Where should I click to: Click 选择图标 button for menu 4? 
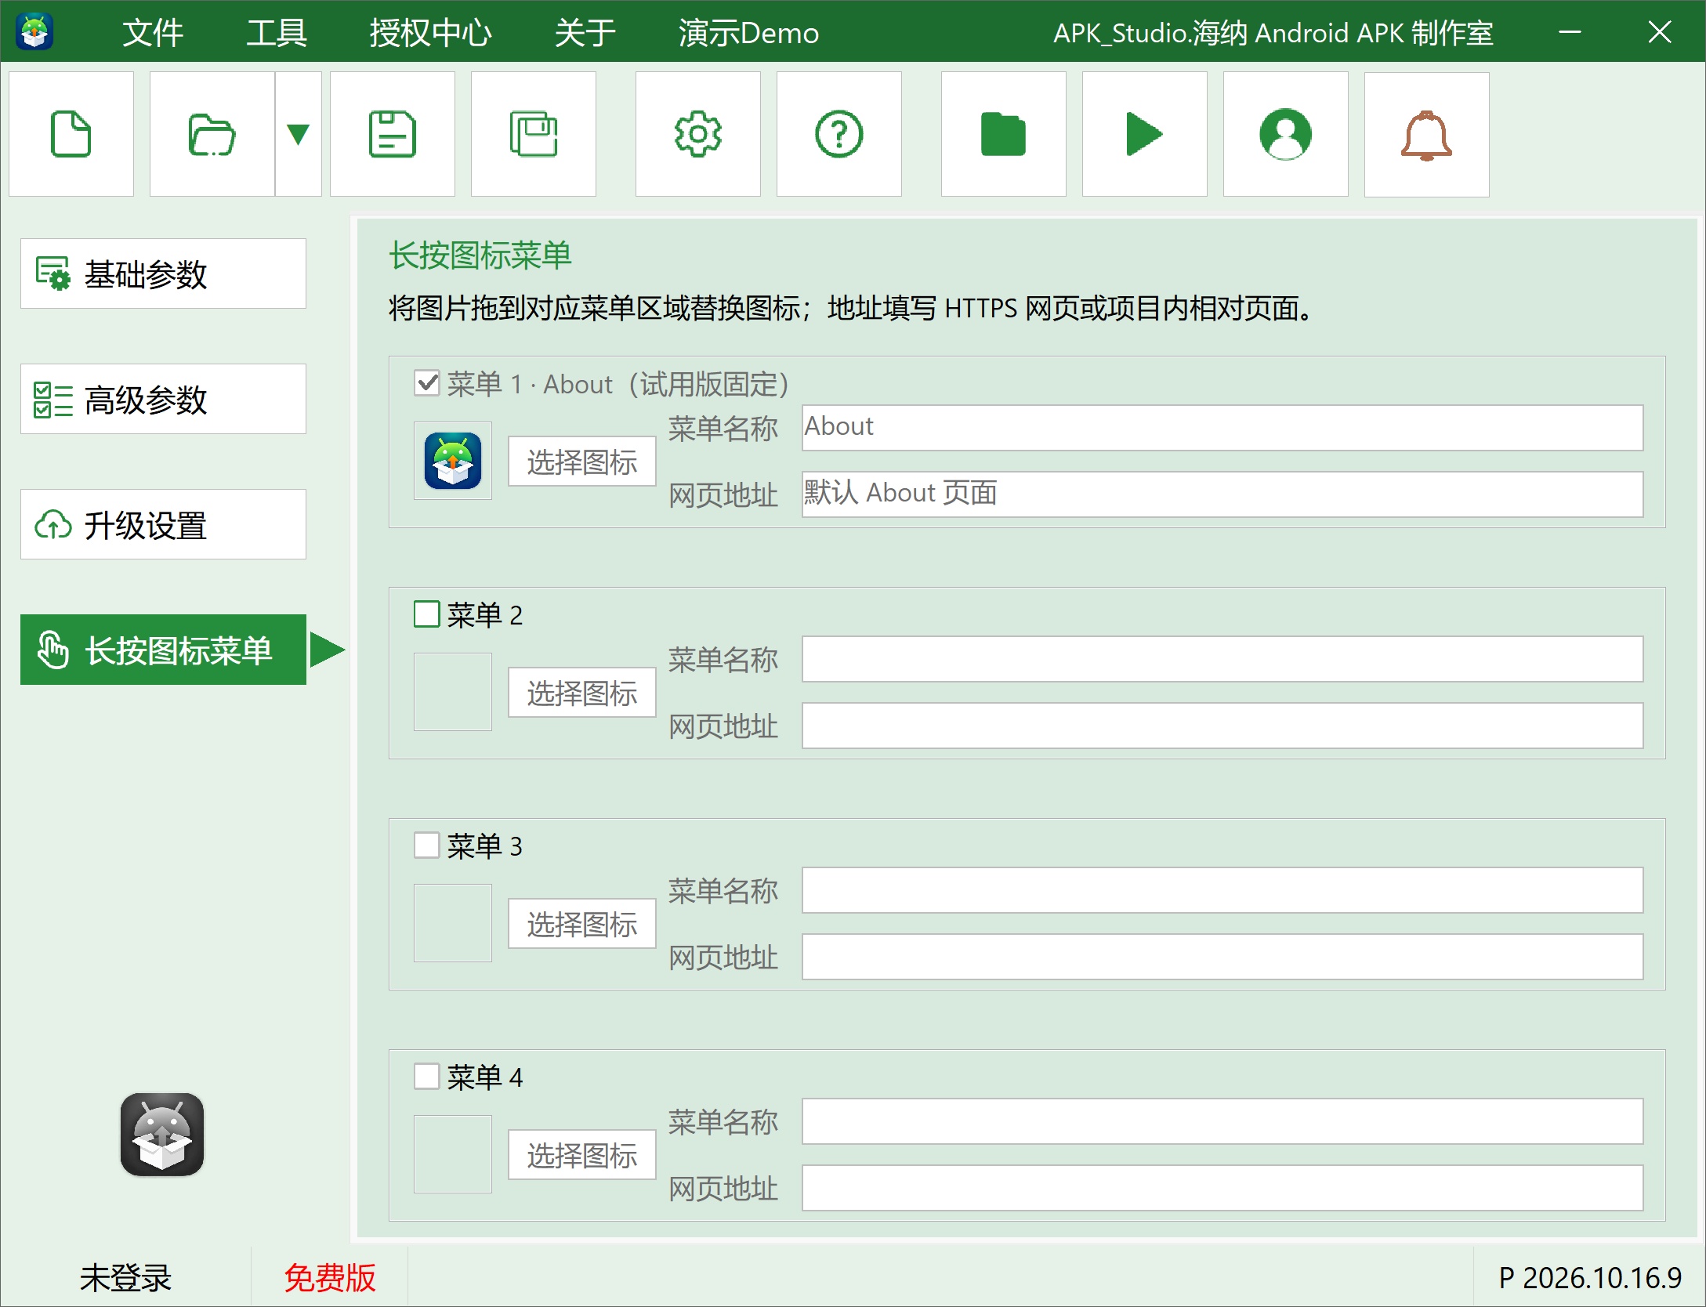(582, 1155)
